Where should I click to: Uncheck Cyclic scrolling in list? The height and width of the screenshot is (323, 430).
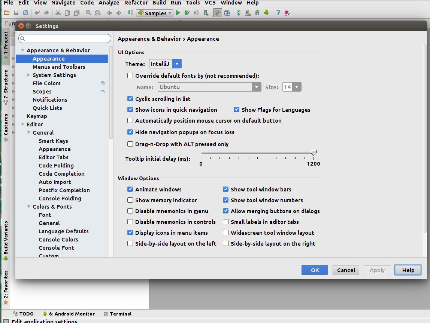click(130, 99)
